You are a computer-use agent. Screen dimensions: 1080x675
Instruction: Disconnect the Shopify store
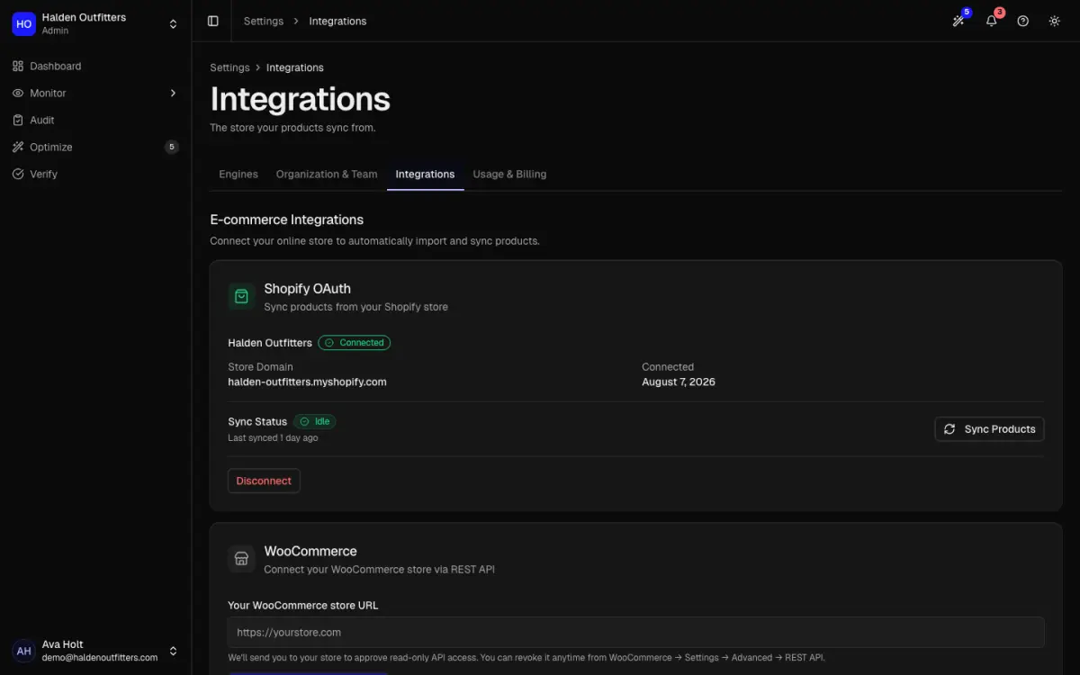point(264,481)
